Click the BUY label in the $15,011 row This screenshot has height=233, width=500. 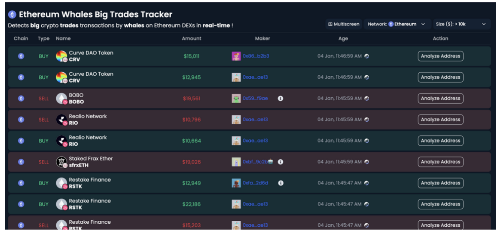pyautogui.click(x=44, y=56)
